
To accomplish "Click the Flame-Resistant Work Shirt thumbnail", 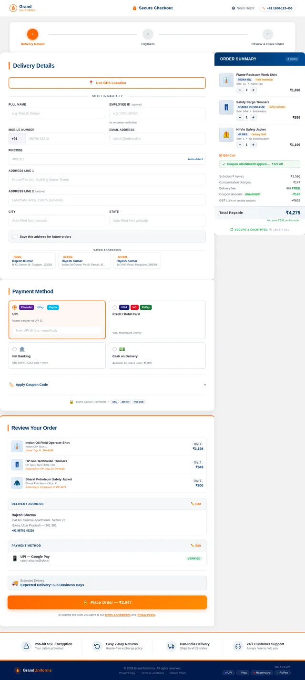I will [x=226, y=80].
